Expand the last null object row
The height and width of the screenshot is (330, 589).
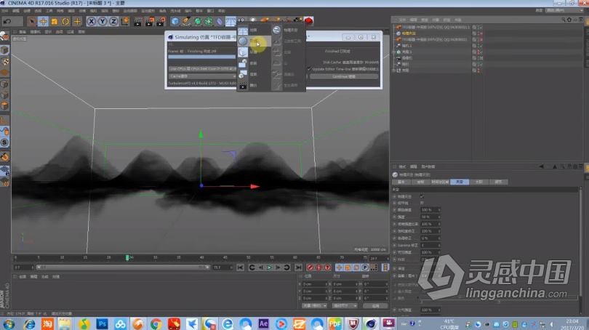tap(393, 71)
